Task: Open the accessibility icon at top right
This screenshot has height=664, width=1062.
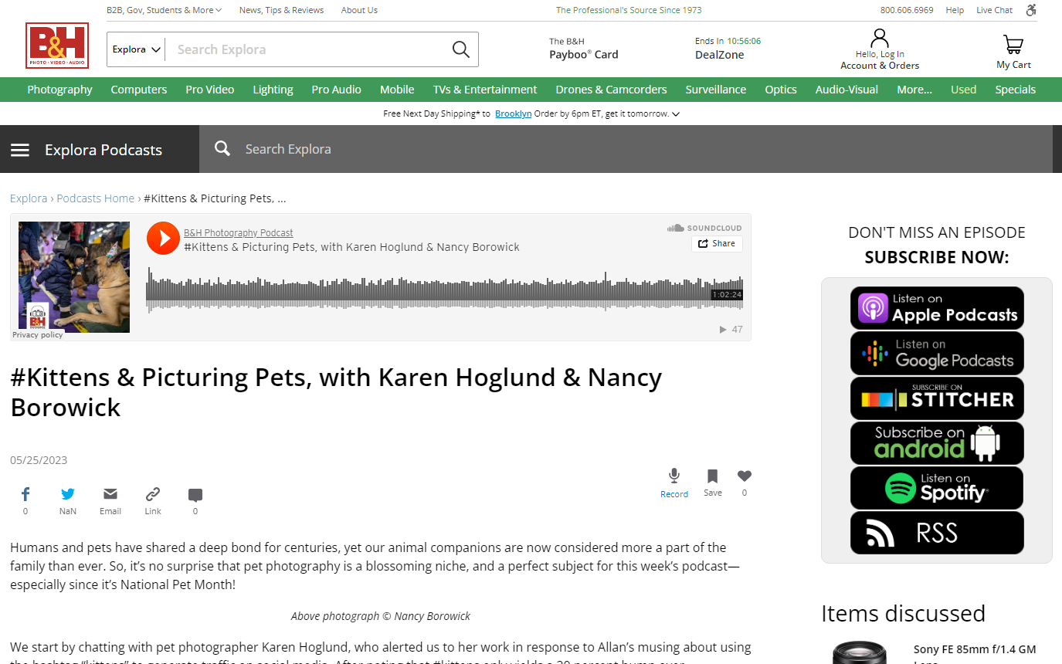Action: 1031,10
